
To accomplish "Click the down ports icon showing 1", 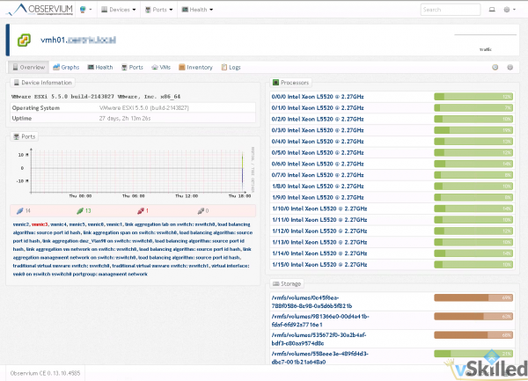I will [x=143, y=211].
